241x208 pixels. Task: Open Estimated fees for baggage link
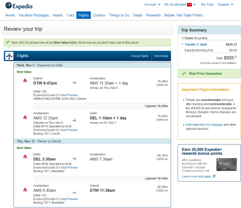pyautogui.click(x=204, y=124)
